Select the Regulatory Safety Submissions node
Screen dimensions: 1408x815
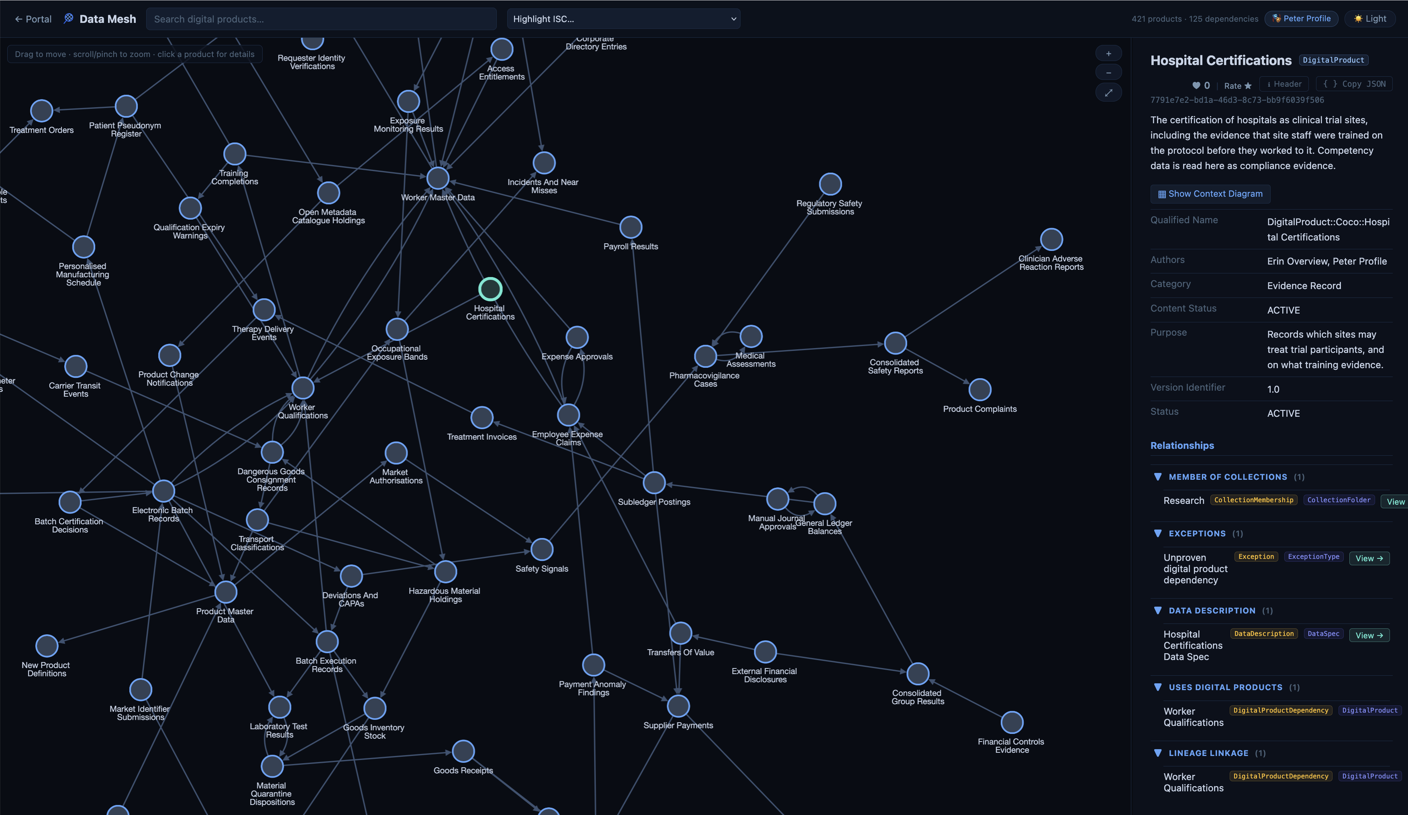tap(830, 184)
